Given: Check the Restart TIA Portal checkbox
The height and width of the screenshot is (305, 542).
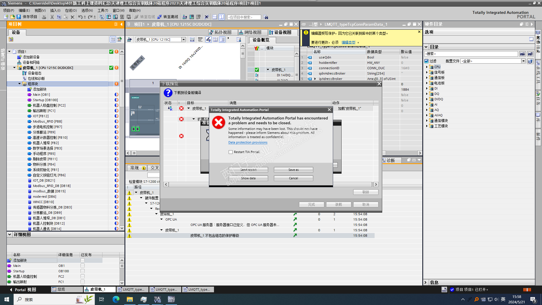Looking at the screenshot, I should [x=231, y=152].
